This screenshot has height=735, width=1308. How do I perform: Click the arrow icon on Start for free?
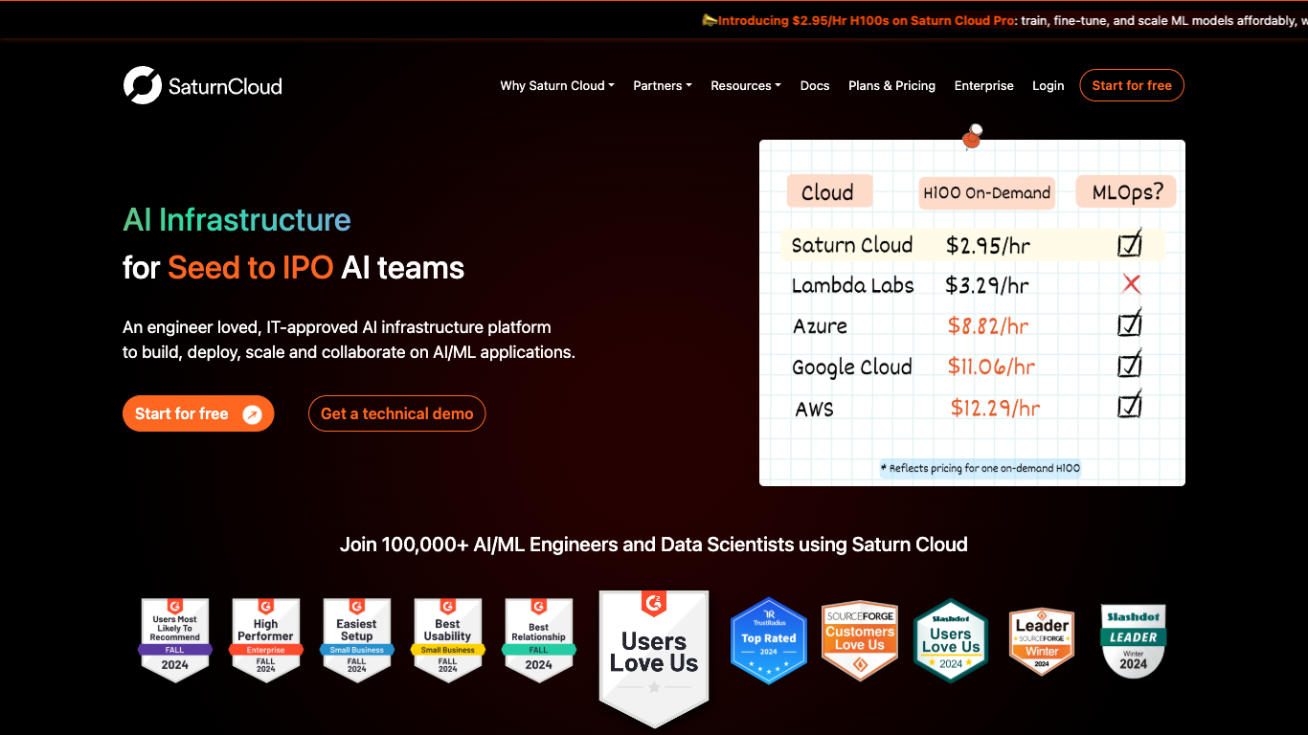coord(252,414)
